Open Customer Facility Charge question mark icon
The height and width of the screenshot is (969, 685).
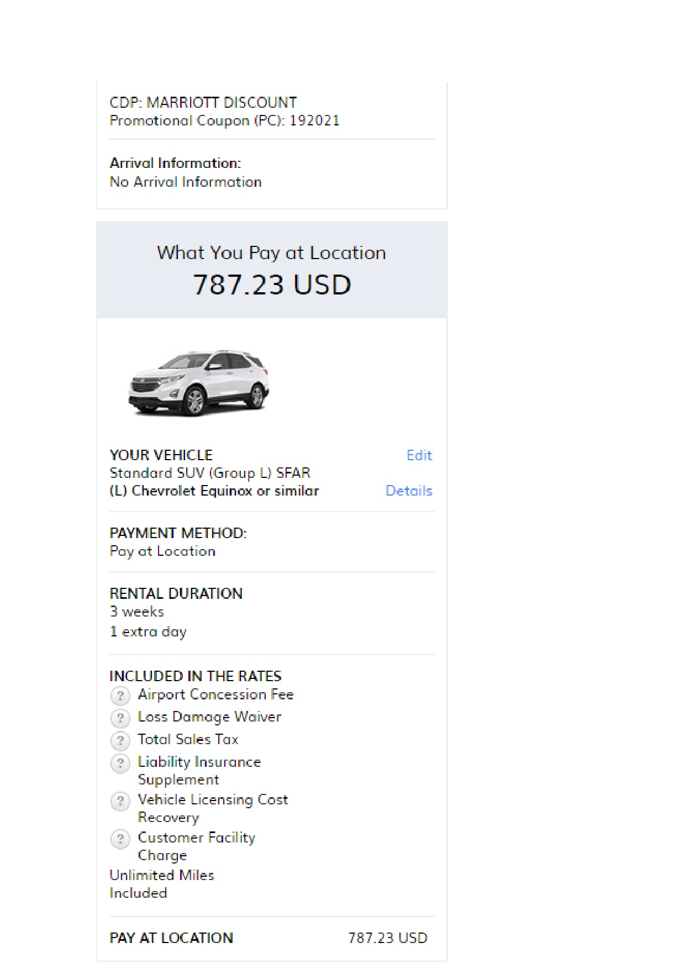point(120,839)
